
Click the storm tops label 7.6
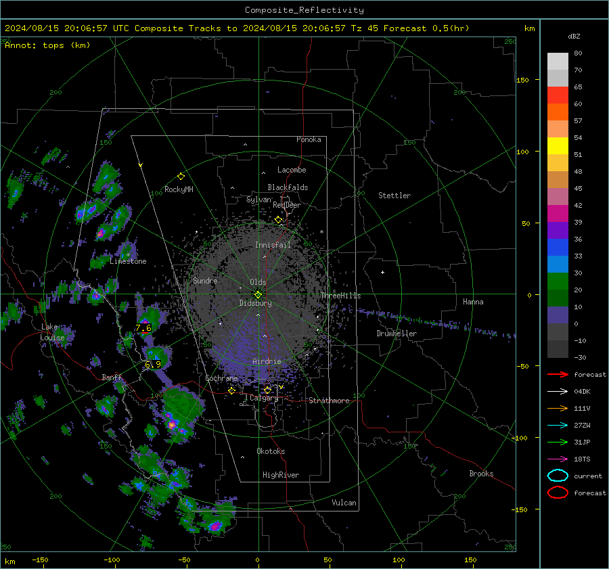point(143,328)
